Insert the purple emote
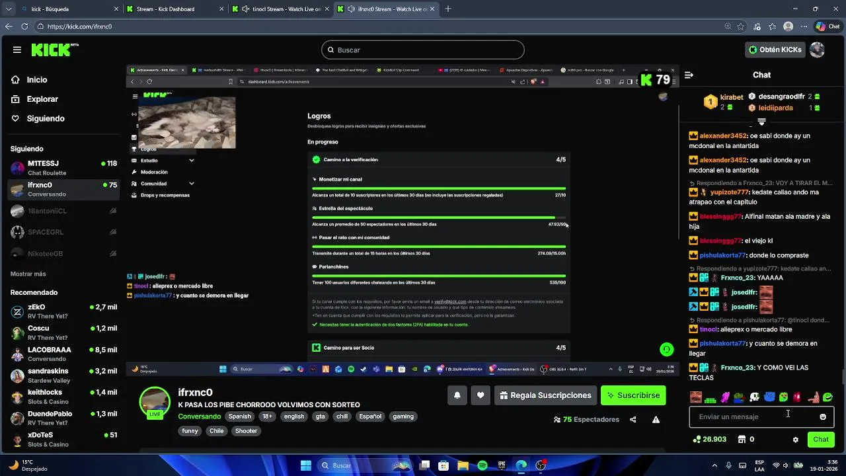This screenshot has height=476, width=846. tap(725, 397)
